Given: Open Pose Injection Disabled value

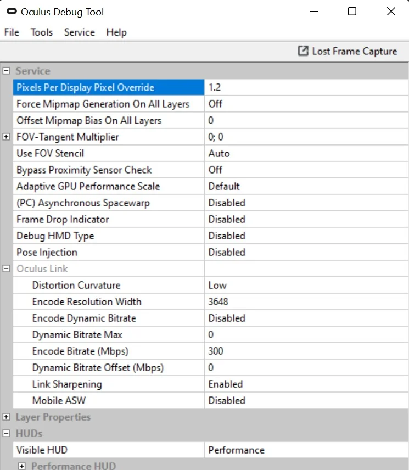Looking at the screenshot, I should coord(306,252).
